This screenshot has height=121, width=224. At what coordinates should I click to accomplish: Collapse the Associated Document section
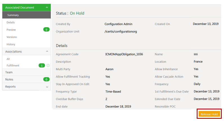[47, 8]
